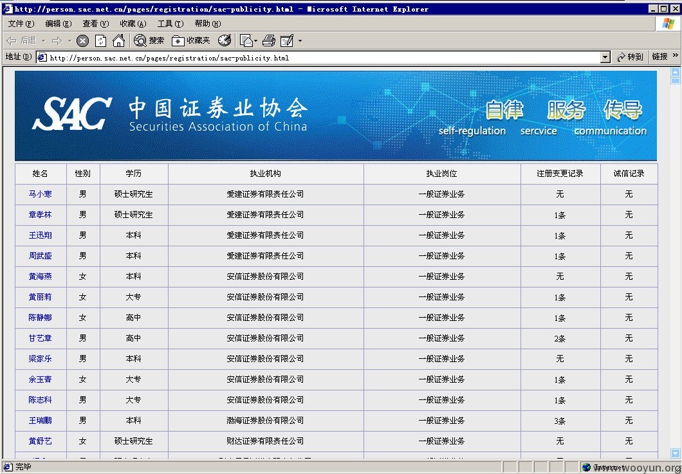Expand the Links (链接) toolbar chevron
Viewport: 682px width, 474px height.
tap(675, 56)
